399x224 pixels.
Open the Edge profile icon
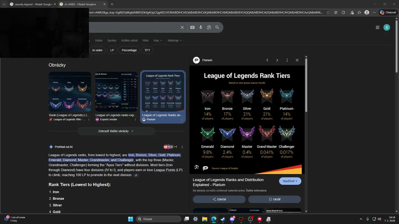(x=367, y=12)
